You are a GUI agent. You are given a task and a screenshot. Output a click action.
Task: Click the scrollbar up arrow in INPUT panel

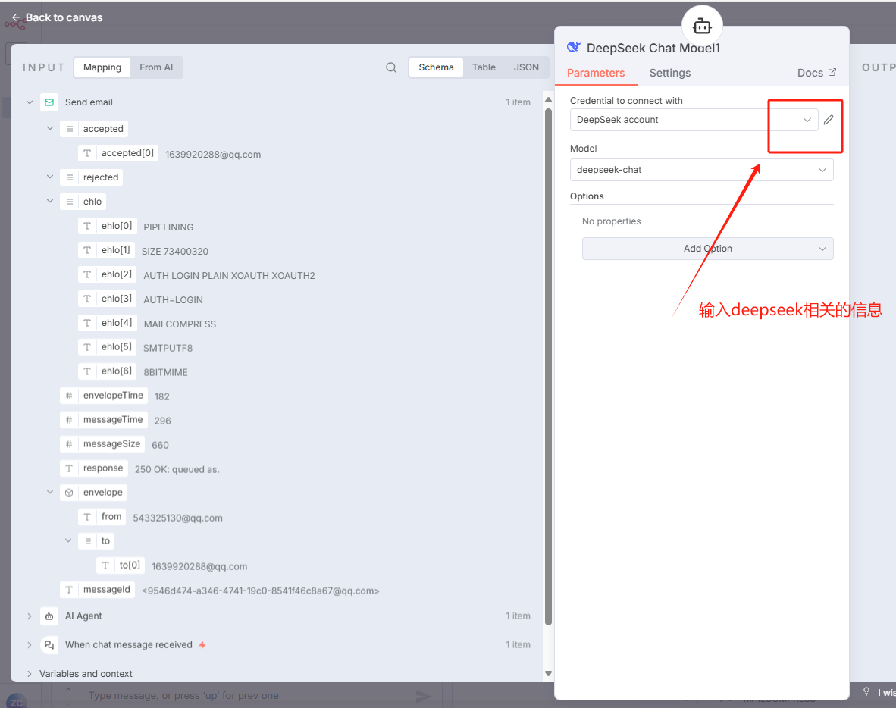(548, 99)
